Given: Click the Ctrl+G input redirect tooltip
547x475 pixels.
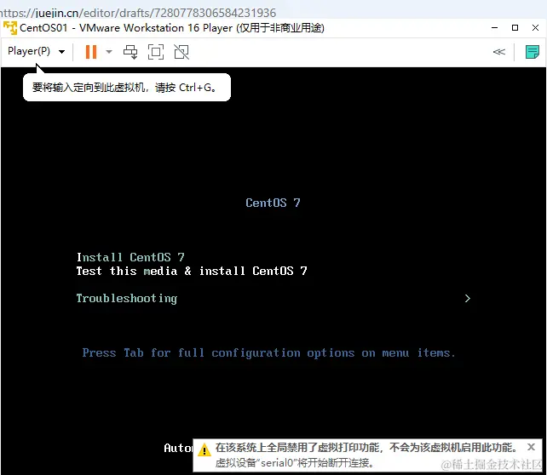Looking at the screenshot, I should click(127, 88).
